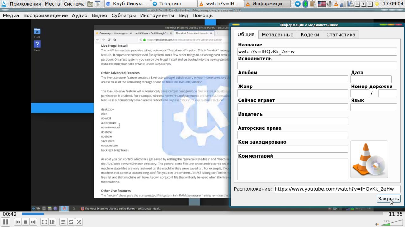Switch to the Клуб Линукс browser window

[x=127, y=4]
